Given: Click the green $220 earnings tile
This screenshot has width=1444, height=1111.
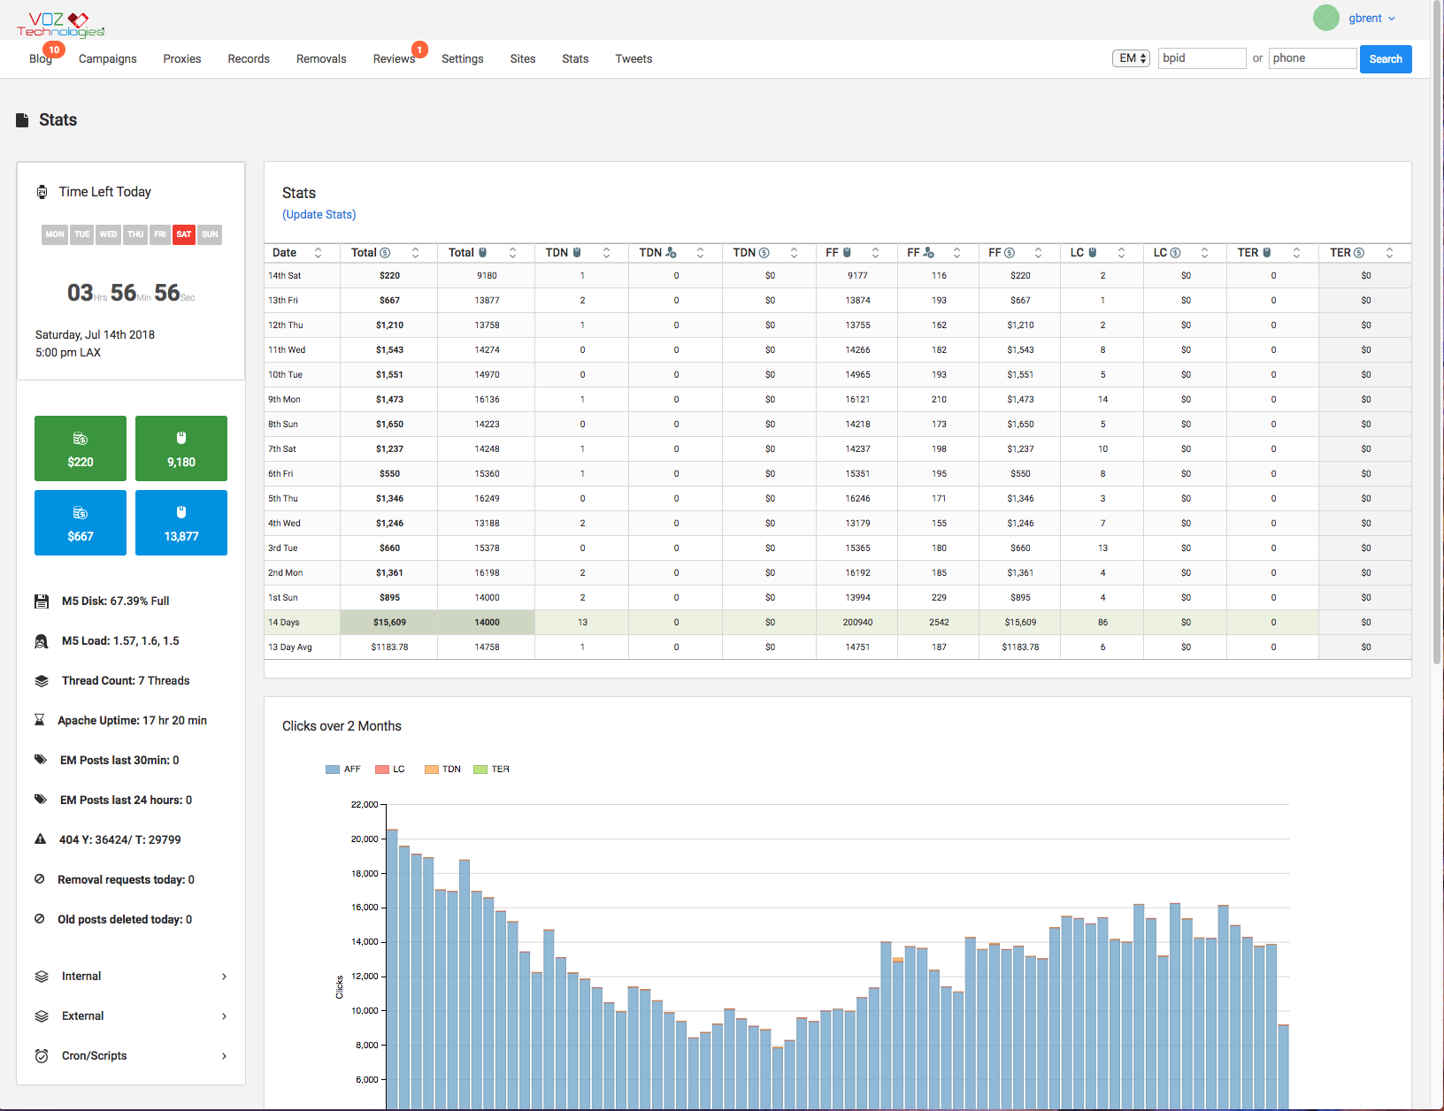Looking at the screenshot, I should coord(81,448).
